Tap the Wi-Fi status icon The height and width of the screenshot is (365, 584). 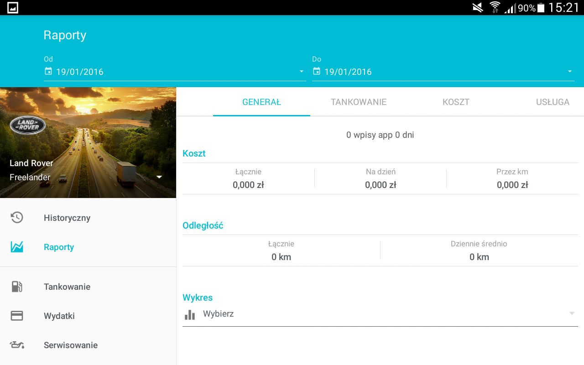tap(495, 7)
